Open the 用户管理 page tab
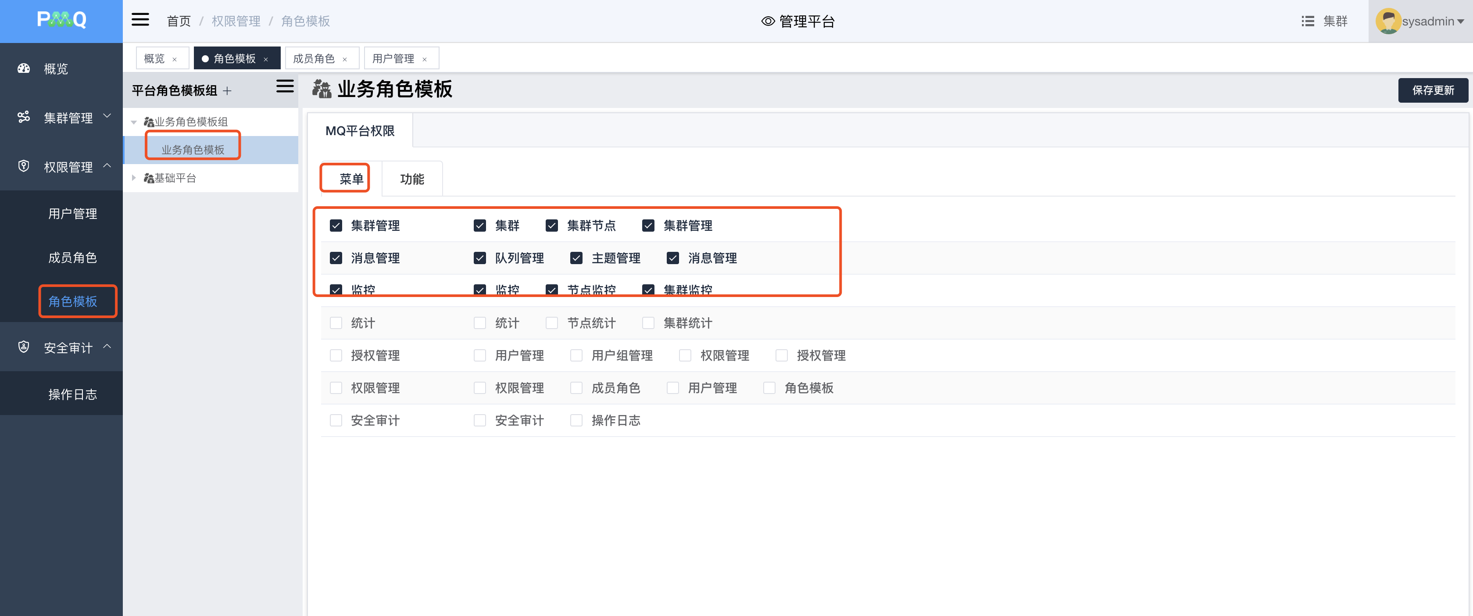Viewport: 1473px width, 616px height. [x=393, y=59]
